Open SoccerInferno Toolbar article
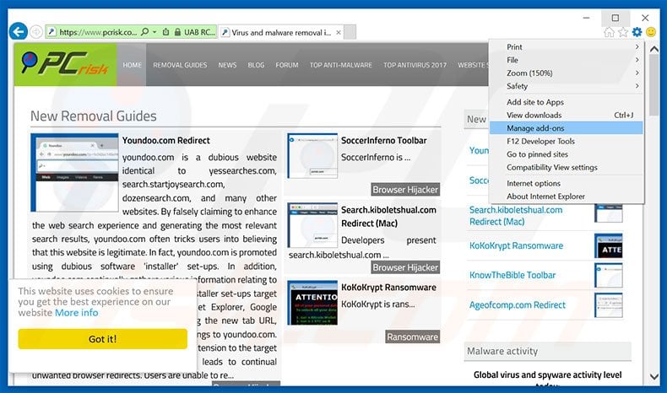The image size is (667, 393). pos(383,140)
